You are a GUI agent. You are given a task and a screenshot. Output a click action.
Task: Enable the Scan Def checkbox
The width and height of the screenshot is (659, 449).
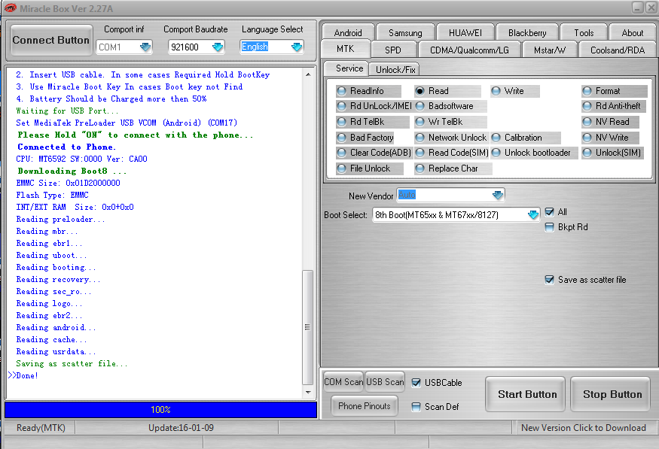pos(416,407)
